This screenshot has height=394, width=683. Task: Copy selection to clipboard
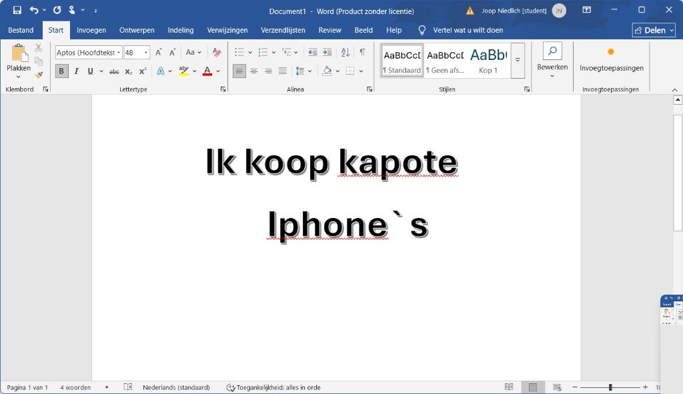pyautogui.click(x=38, y=61)
